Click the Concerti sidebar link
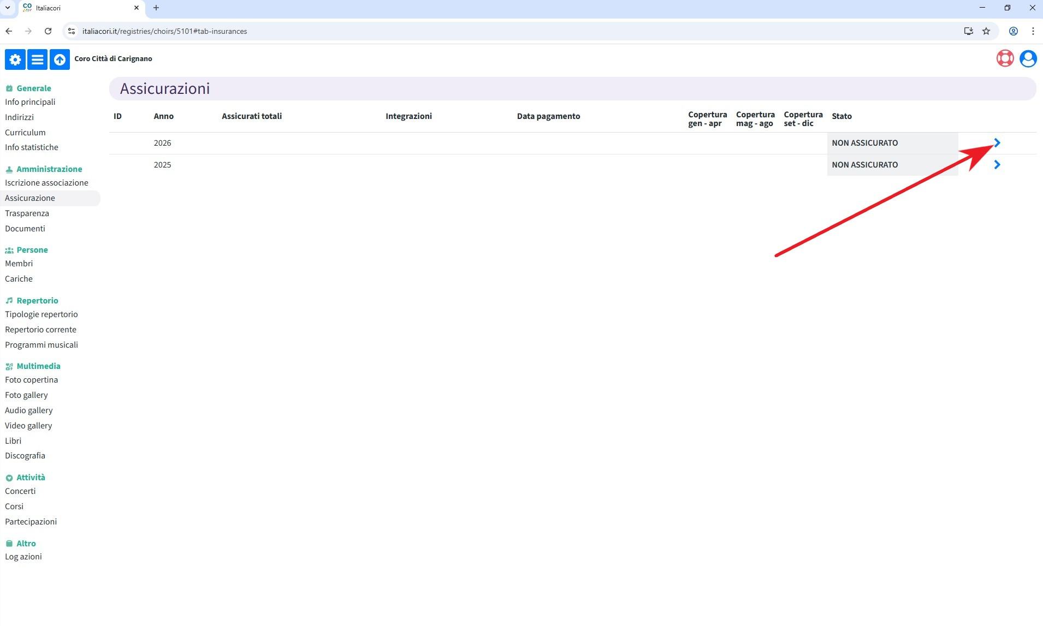Viewport: 1043px width, 626px height. [20, 491]
